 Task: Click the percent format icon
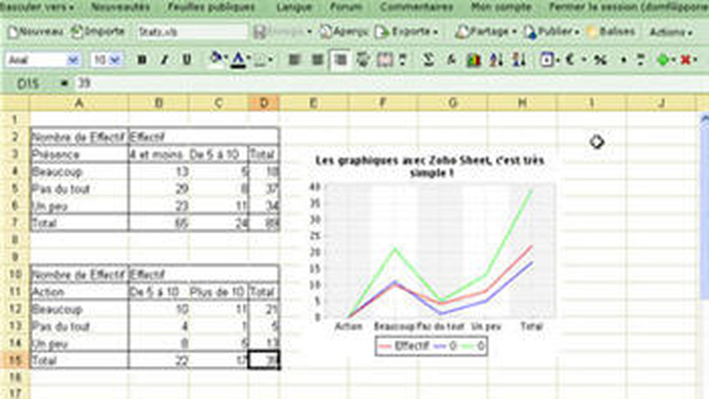(x=600, y=59)
